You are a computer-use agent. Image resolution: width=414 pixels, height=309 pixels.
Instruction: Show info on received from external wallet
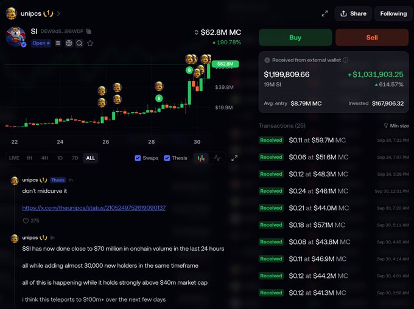[345, 60]
